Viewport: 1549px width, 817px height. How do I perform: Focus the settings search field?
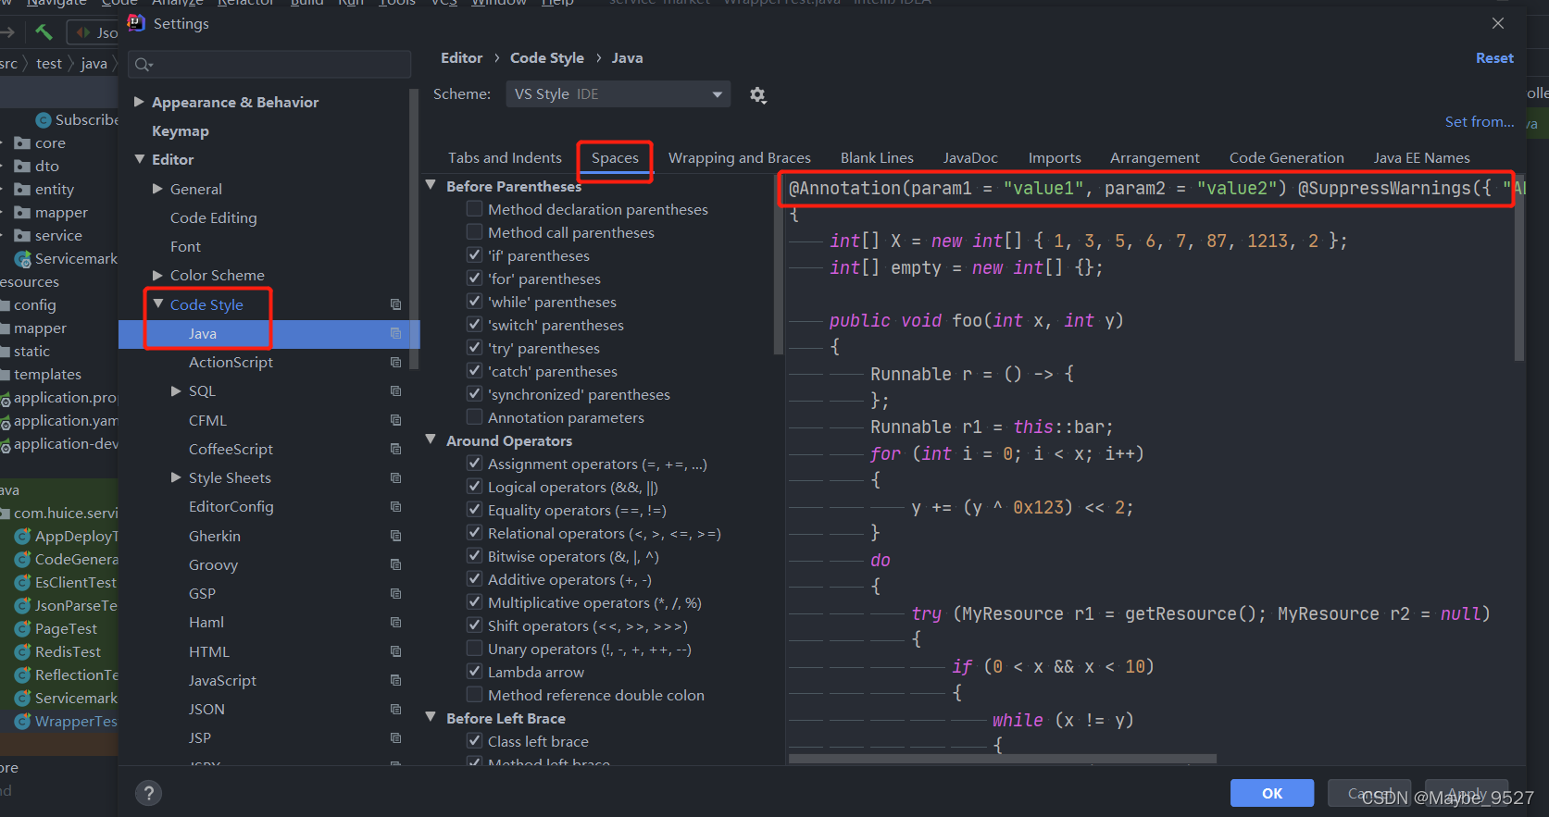pos(271,64)
